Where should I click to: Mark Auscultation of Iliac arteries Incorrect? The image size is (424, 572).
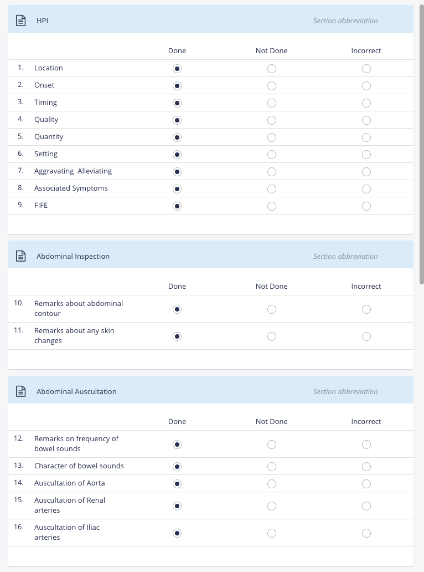[x=366, y=533]
